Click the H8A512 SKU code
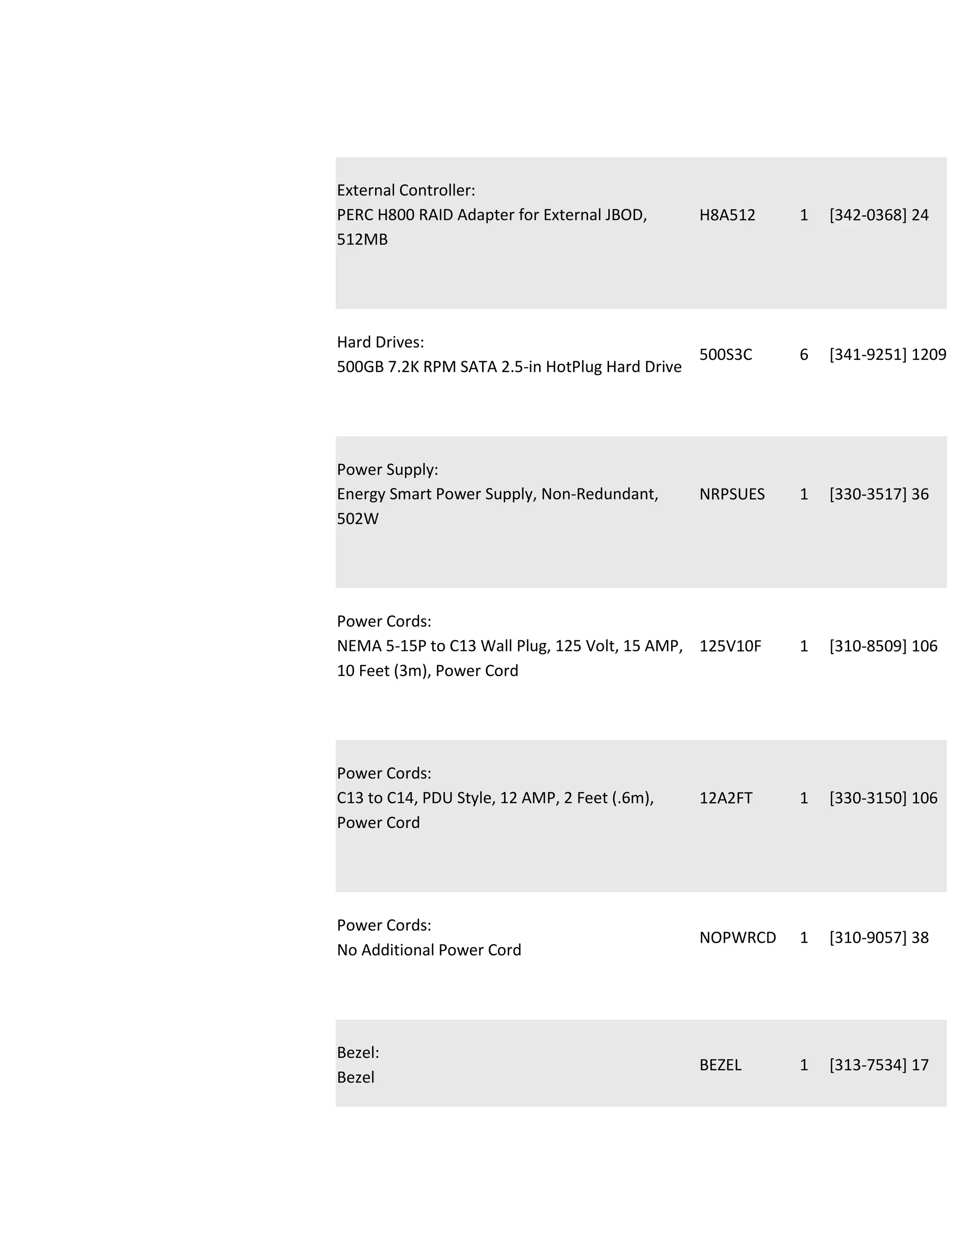 coord(727,215)
